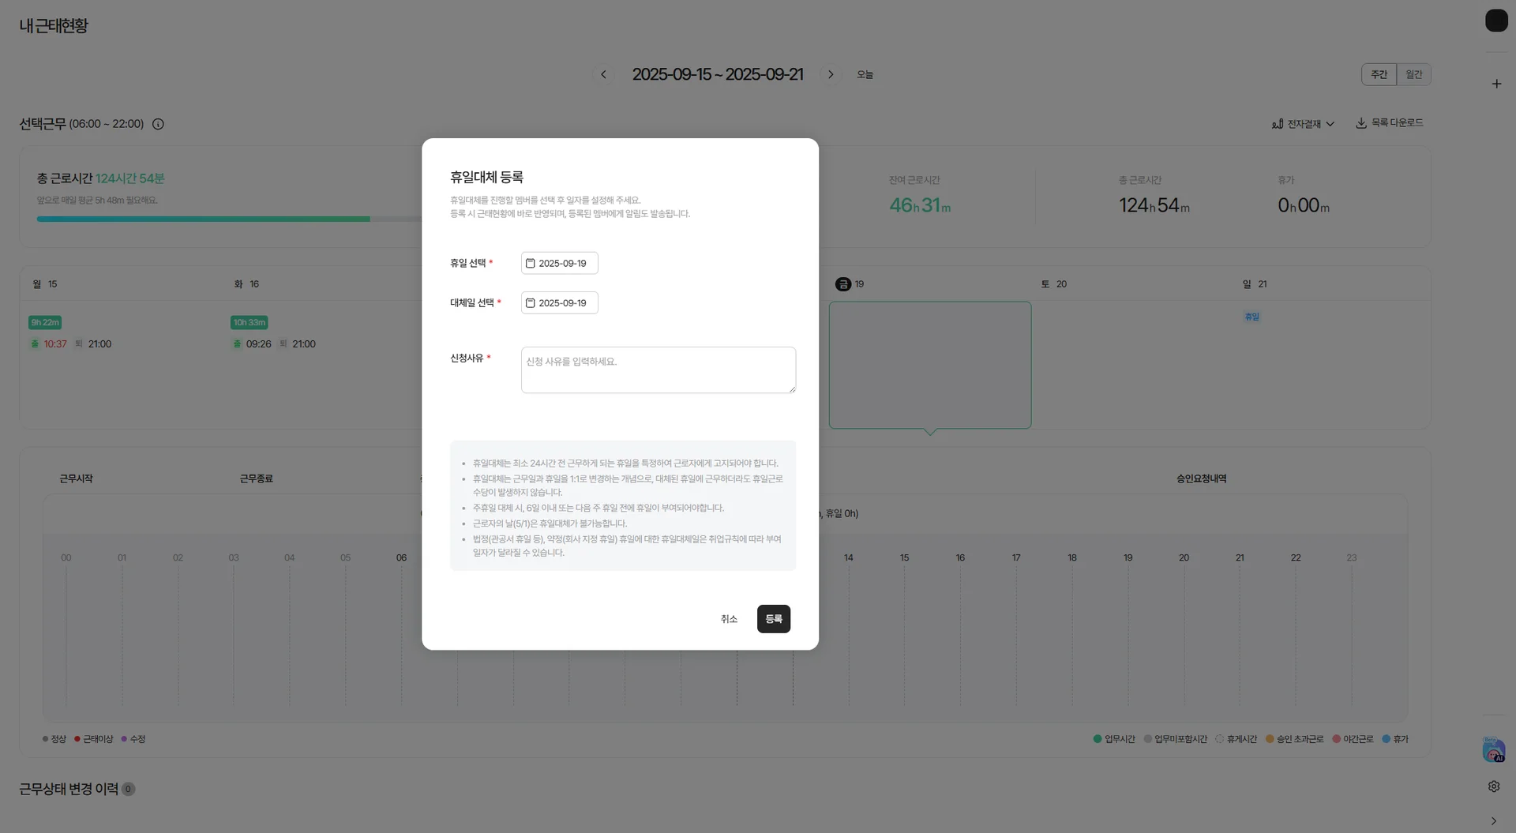This screenshot has height=833, width=1516.
Task: Click the 등록 submit button
Action: point(774,618)
